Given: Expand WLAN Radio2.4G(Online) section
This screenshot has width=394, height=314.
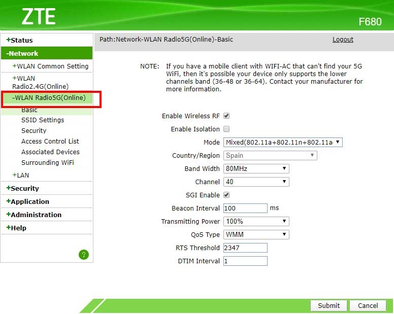Looking at the screenshot, I should (x=41, y=82).
